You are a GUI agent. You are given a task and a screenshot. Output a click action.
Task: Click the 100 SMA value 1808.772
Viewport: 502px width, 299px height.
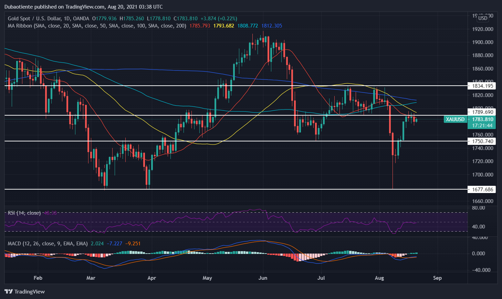248,26
